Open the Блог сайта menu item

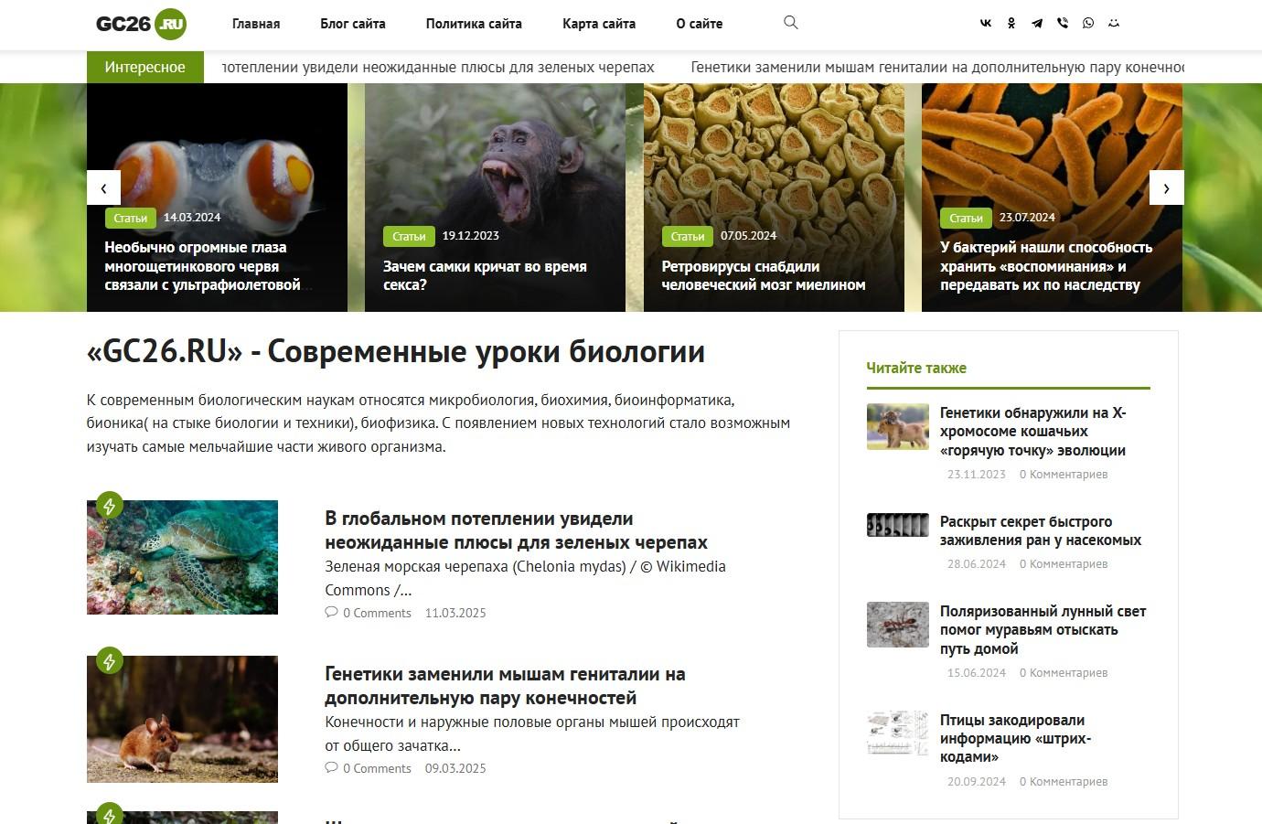pyautogui.click(x=353, y=24)
